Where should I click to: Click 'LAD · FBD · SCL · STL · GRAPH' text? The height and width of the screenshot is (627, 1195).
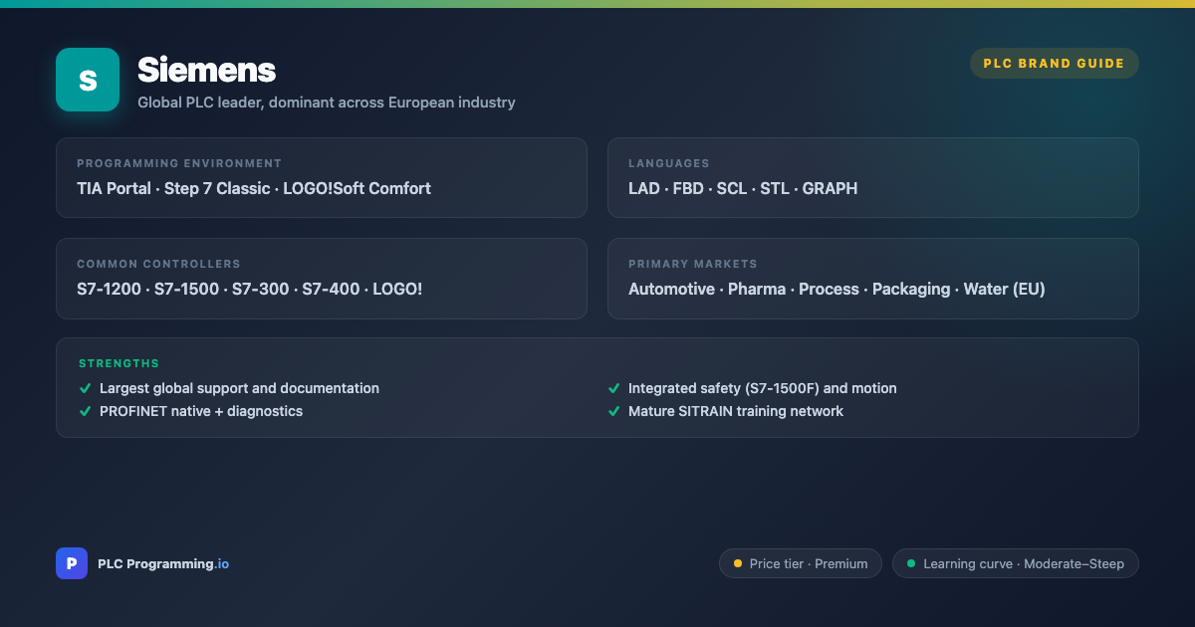click(743, 188)
